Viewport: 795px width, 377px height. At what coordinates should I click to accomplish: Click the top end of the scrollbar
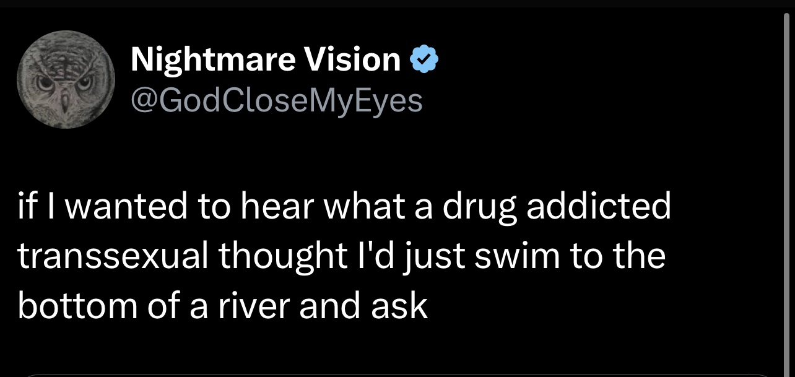pos(787,17)
